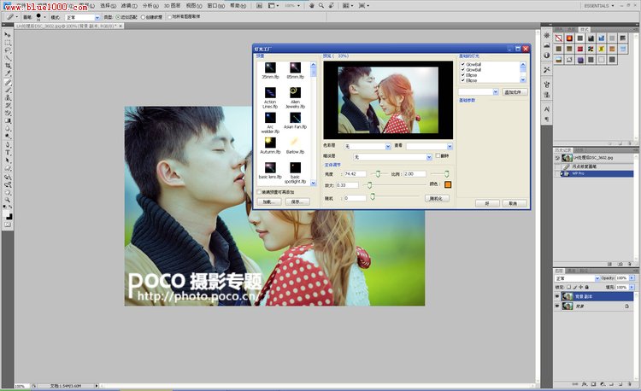The height and width of the screenshot is (391, 641).
Task: Open the Clone Source panel icon
Action: (547, 94)
